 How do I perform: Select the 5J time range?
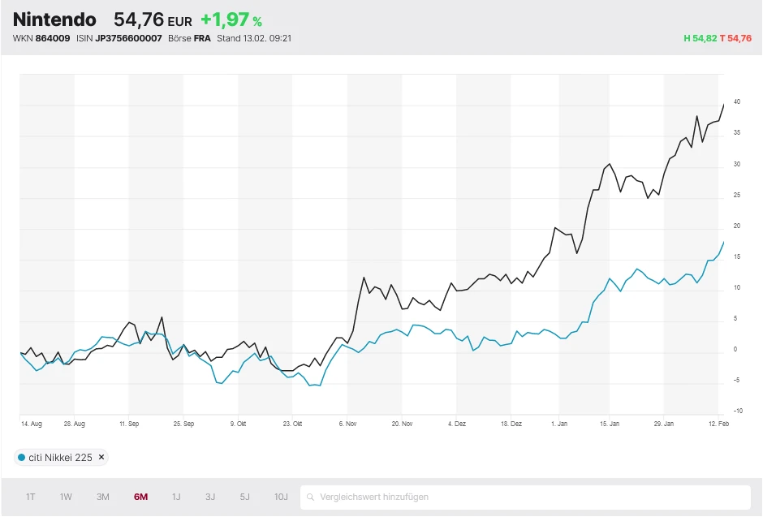tap(244, 497)
